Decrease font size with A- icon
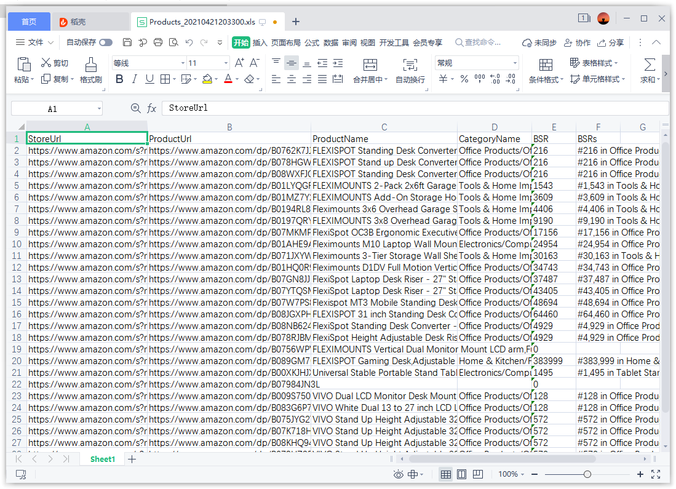The image size is (676, 489). tap(255, 63)
